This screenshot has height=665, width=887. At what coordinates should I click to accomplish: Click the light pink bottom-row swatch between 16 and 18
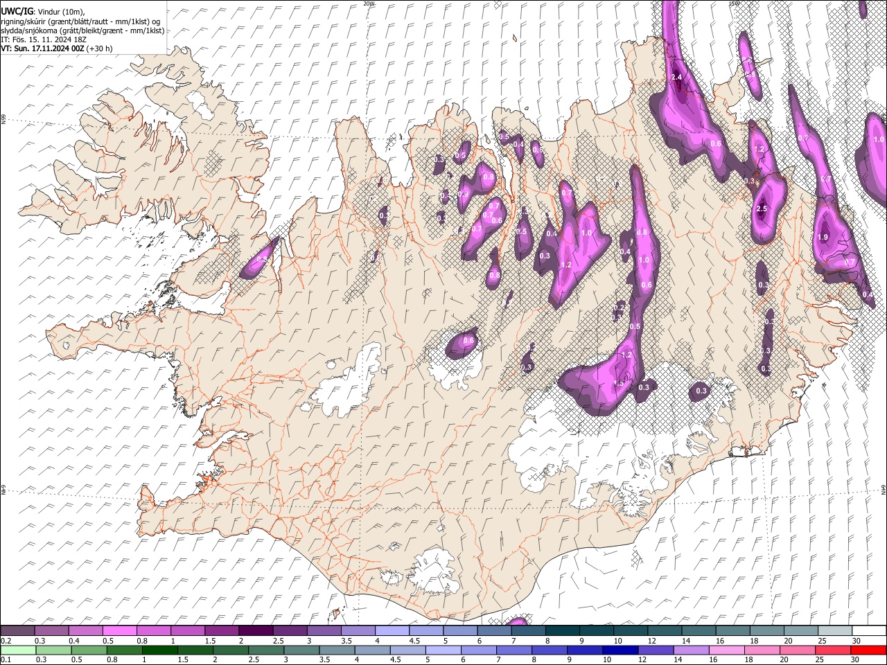pyautogui.click(x=727, y=650)
